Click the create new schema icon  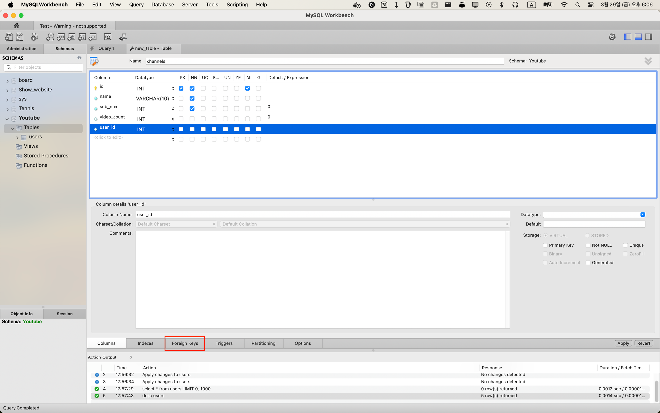coord(50,37)
